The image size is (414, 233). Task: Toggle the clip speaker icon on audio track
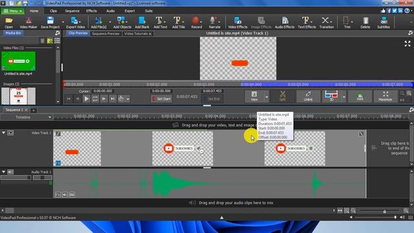click(x=65, y=195)
